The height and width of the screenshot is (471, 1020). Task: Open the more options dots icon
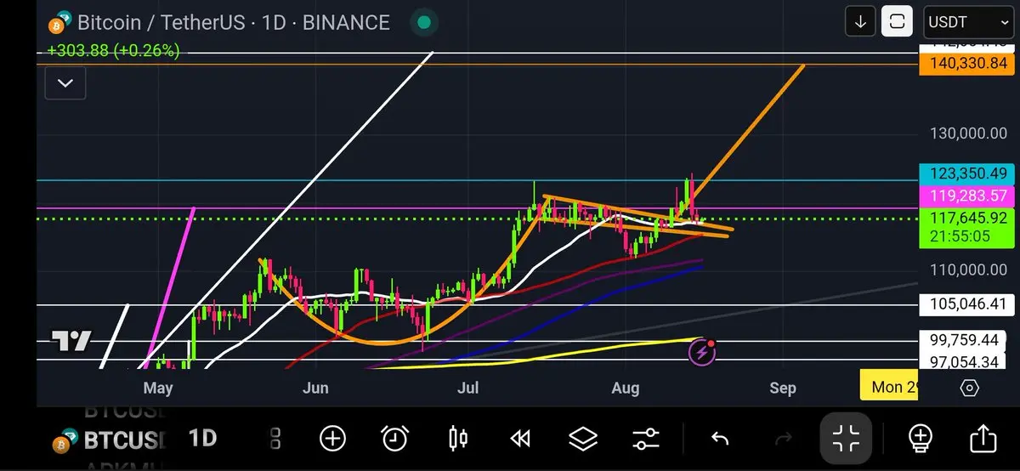[x=275, y=439]
